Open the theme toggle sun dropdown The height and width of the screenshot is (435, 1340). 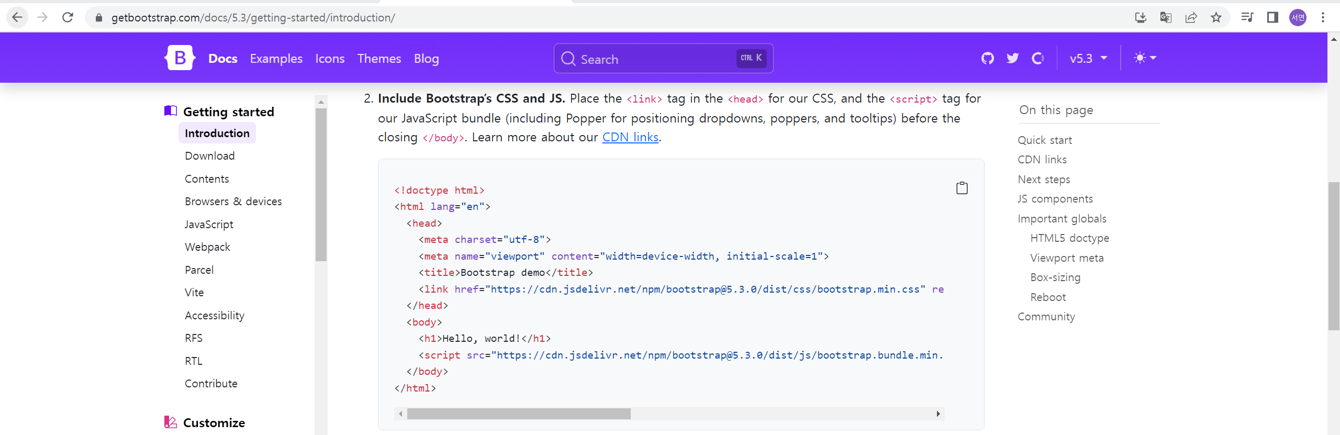[1145, 58]
